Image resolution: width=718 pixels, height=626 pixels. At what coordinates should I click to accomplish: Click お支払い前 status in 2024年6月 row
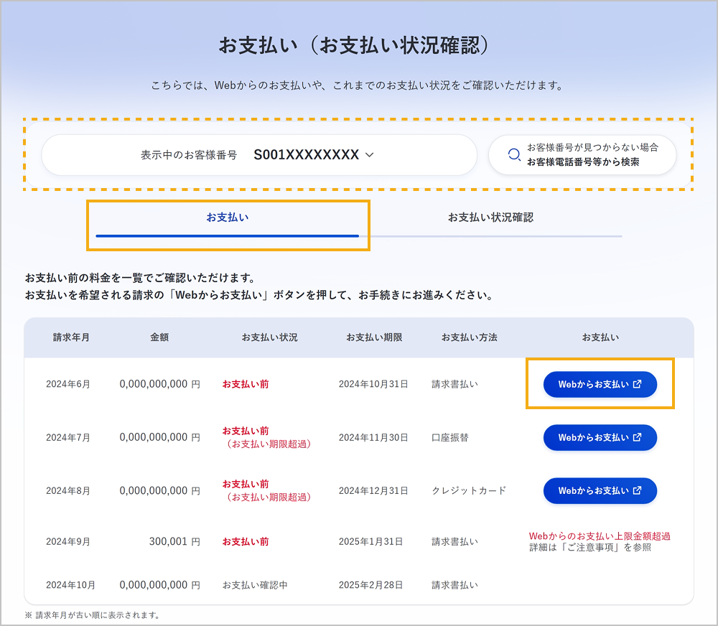(x=246, y=384)
